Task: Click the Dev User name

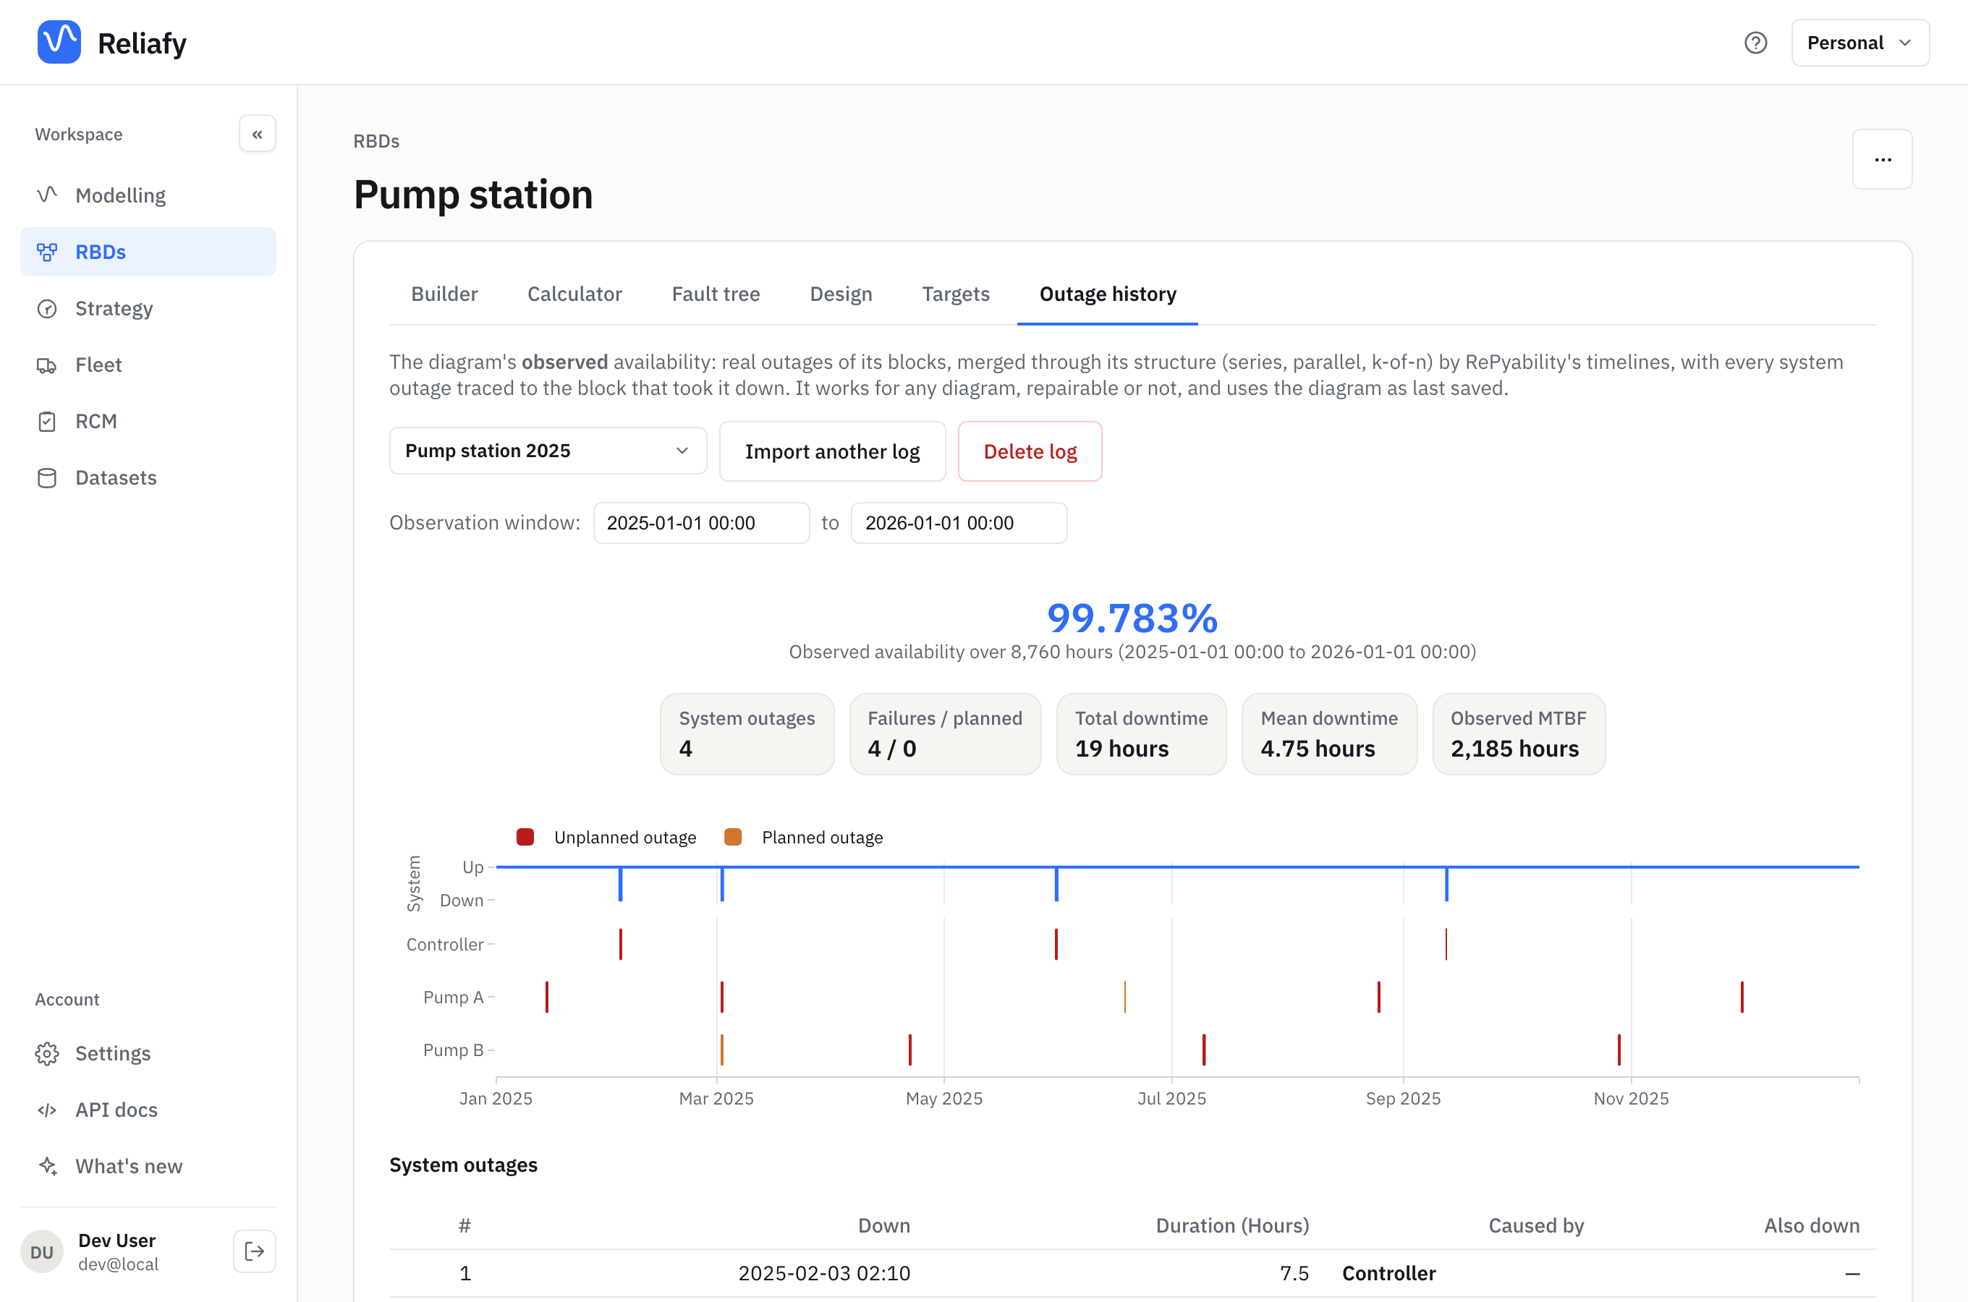Action: point(117,1240)
